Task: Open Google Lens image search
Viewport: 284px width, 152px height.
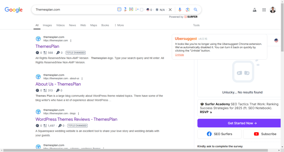Action: tap(188, 10)
